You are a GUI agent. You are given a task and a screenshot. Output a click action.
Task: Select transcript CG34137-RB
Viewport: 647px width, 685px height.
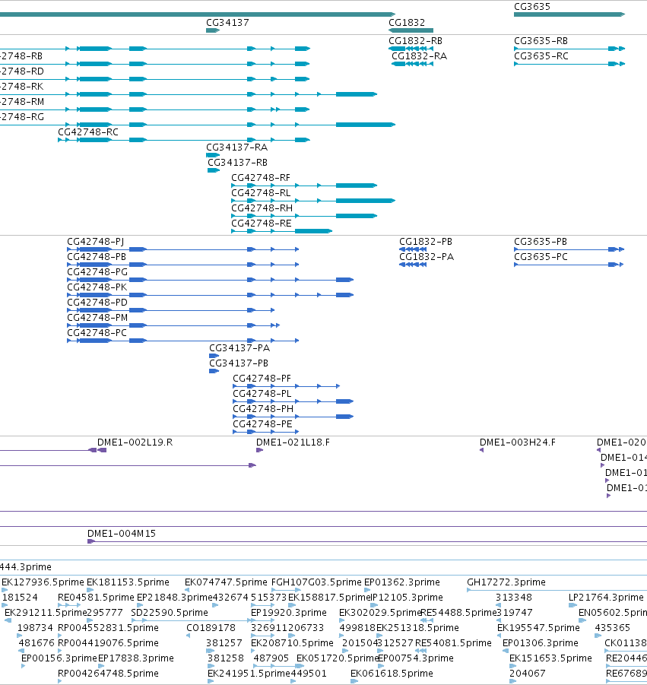[x=237, y=163]
